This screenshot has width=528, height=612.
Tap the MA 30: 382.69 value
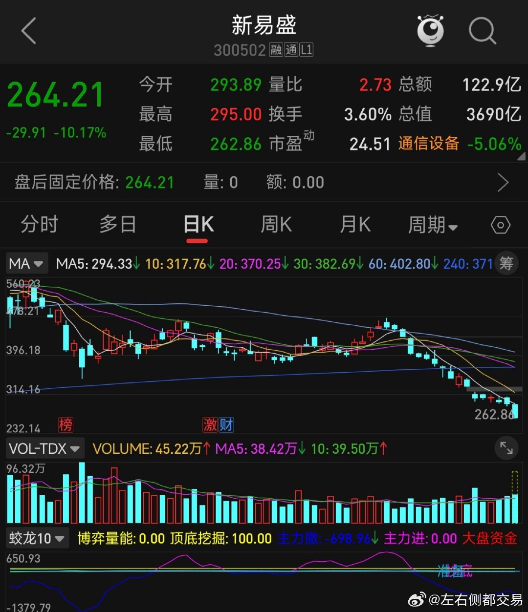coord(329,264)
